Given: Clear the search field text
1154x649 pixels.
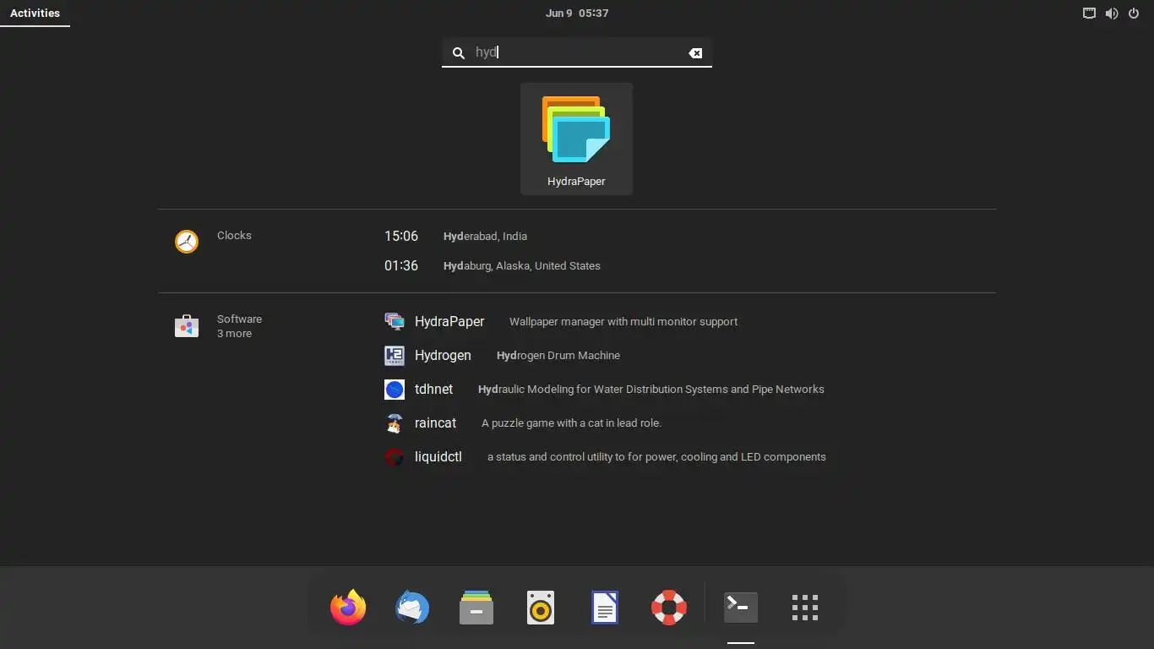Looking at the screenshot, I should 695,52.
